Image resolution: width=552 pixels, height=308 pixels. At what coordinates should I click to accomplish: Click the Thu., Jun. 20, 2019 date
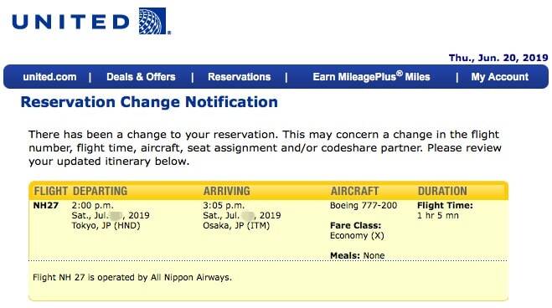pyautogui.click(x=498, y=58)
